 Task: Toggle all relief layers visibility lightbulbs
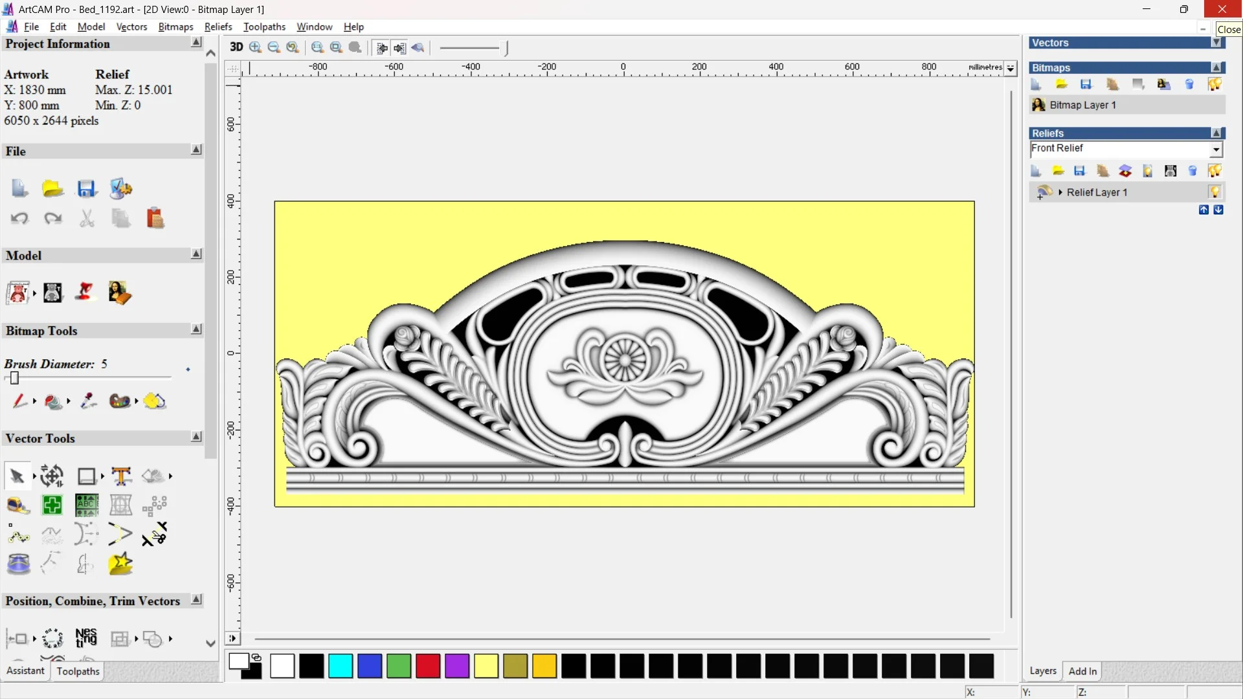click(1215, 171)
